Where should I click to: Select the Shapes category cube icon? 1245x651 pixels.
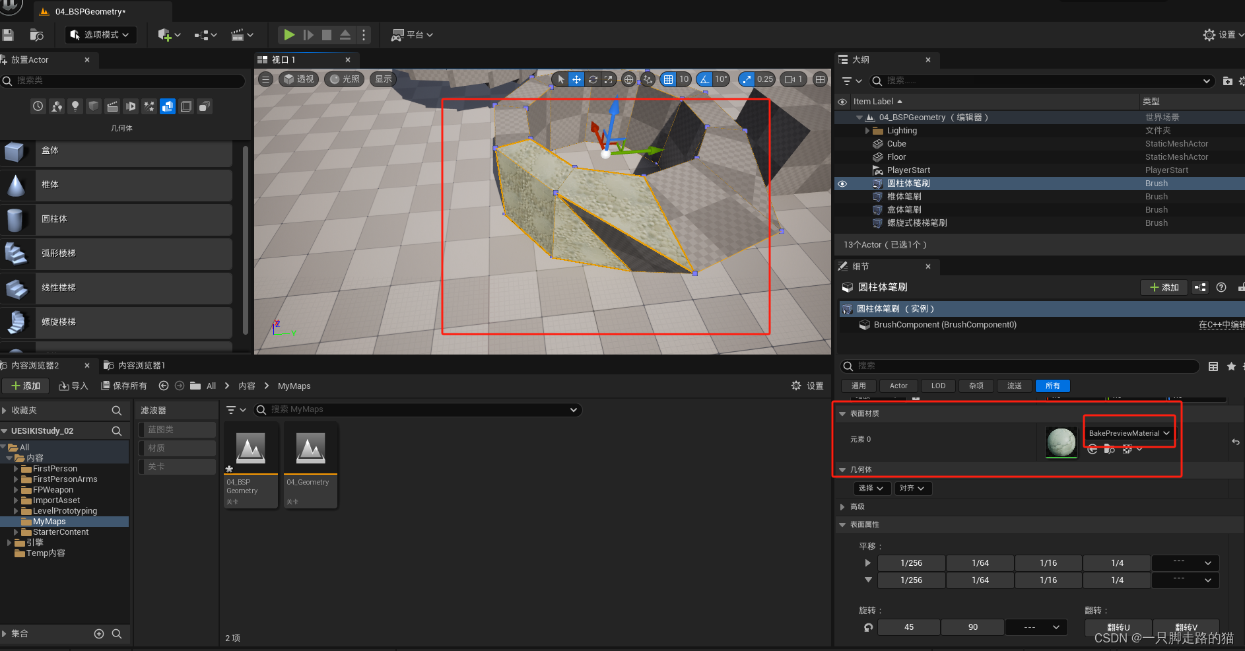[94, 106]
